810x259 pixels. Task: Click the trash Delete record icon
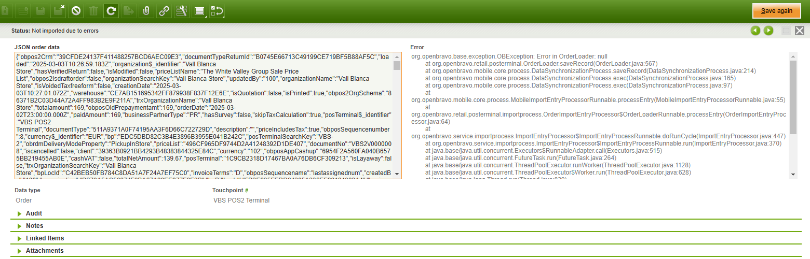(x=93, y=10)
